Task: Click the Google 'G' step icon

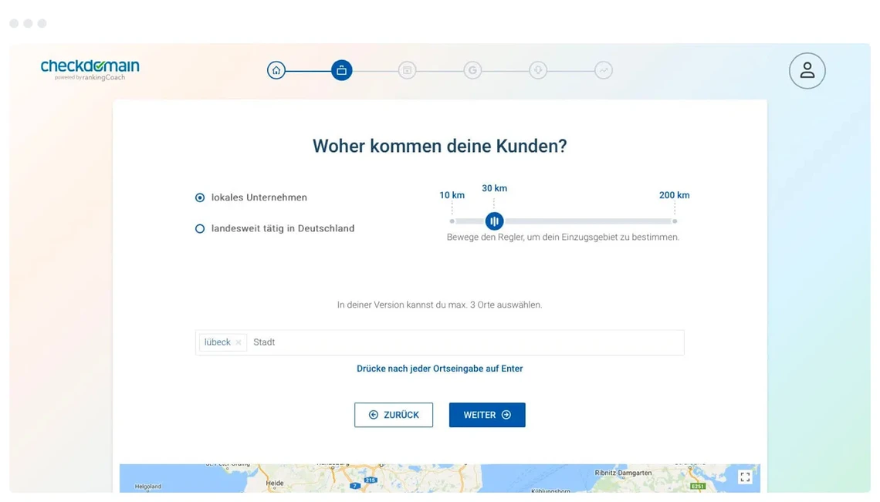Action: 472,70
